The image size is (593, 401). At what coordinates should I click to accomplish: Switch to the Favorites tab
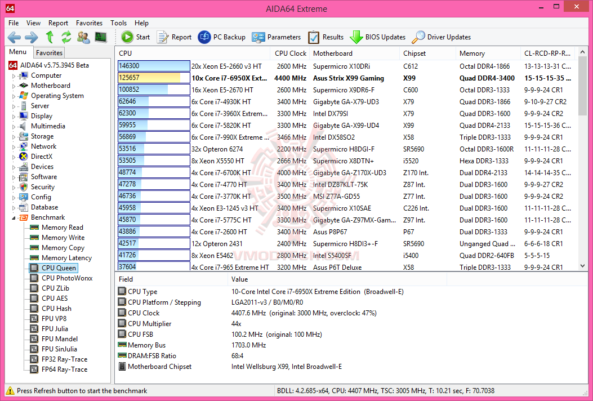click(x=49, y=53)
